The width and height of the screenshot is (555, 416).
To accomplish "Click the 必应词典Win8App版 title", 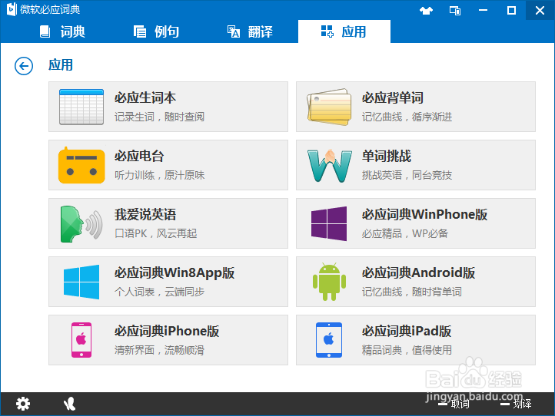I will 174,273.
